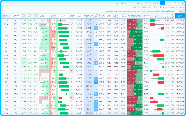Select the date cell ۱۴۰۳/۹/۲۵
186x116 pixels.
[180, 32]
